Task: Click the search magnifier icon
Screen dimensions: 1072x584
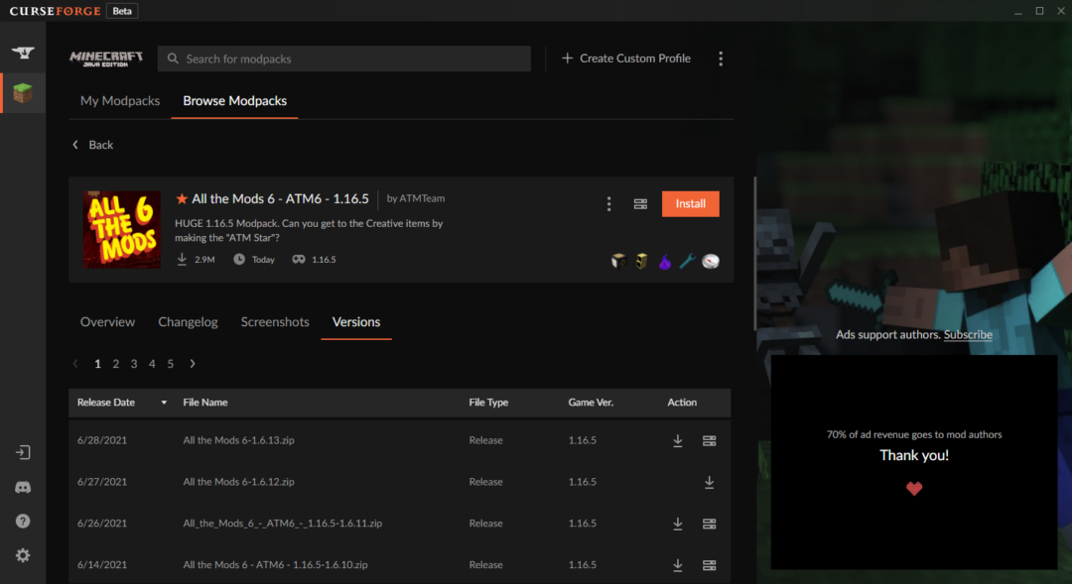Action: point(173,58)
